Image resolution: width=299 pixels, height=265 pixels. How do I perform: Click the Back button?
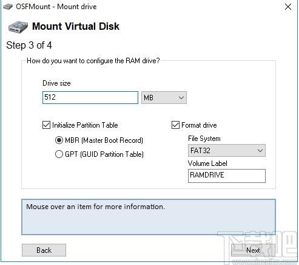[x=44, y=250]
